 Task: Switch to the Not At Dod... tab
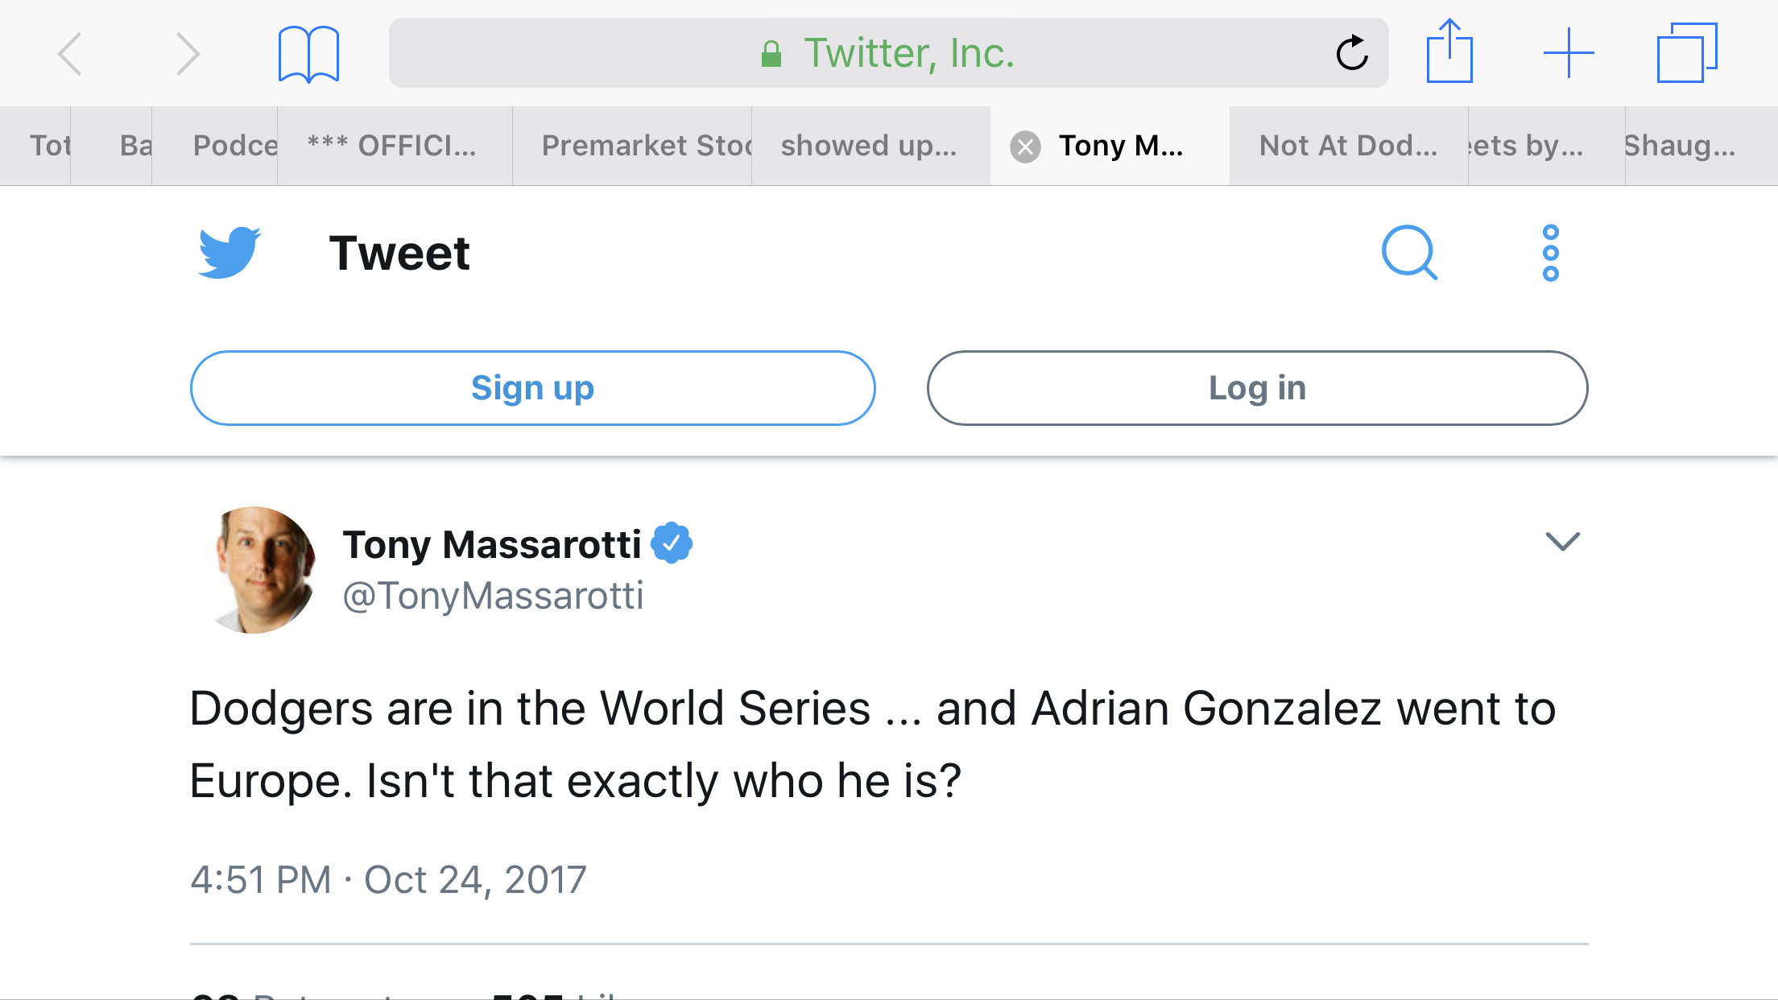click(1348, 146)
